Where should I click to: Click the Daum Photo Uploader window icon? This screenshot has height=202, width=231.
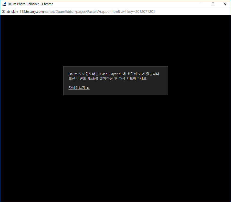click(4, 4)
